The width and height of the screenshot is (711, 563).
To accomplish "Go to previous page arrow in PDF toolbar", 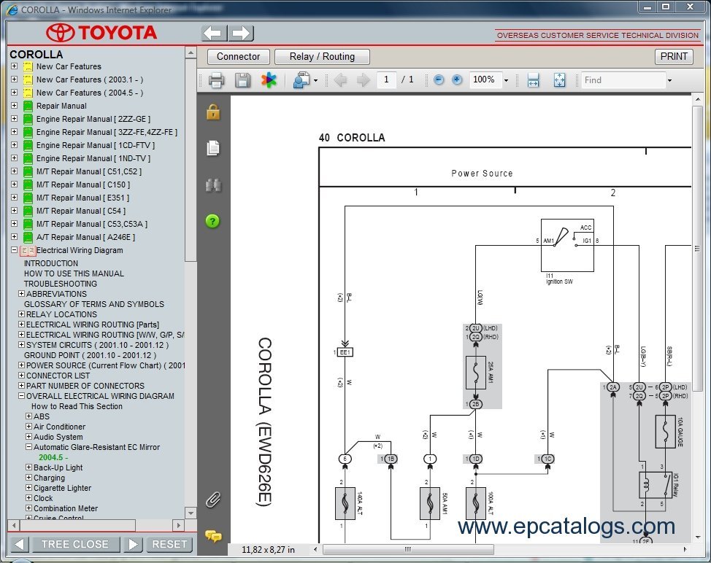I will [x=340, y=80].
